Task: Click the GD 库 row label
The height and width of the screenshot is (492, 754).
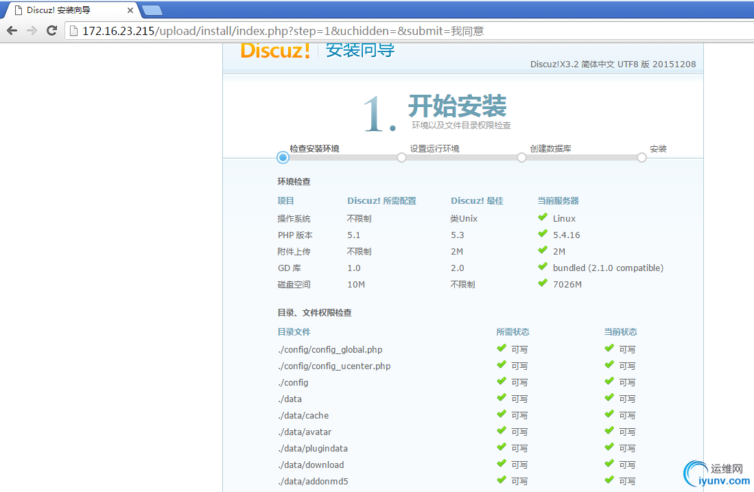Action: [x=289, y=268]
